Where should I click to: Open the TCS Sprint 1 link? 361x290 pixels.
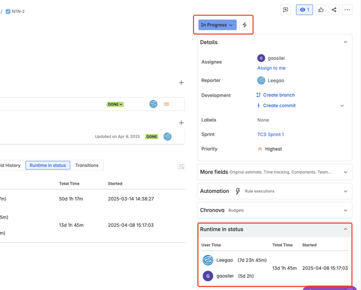(270, 134)
